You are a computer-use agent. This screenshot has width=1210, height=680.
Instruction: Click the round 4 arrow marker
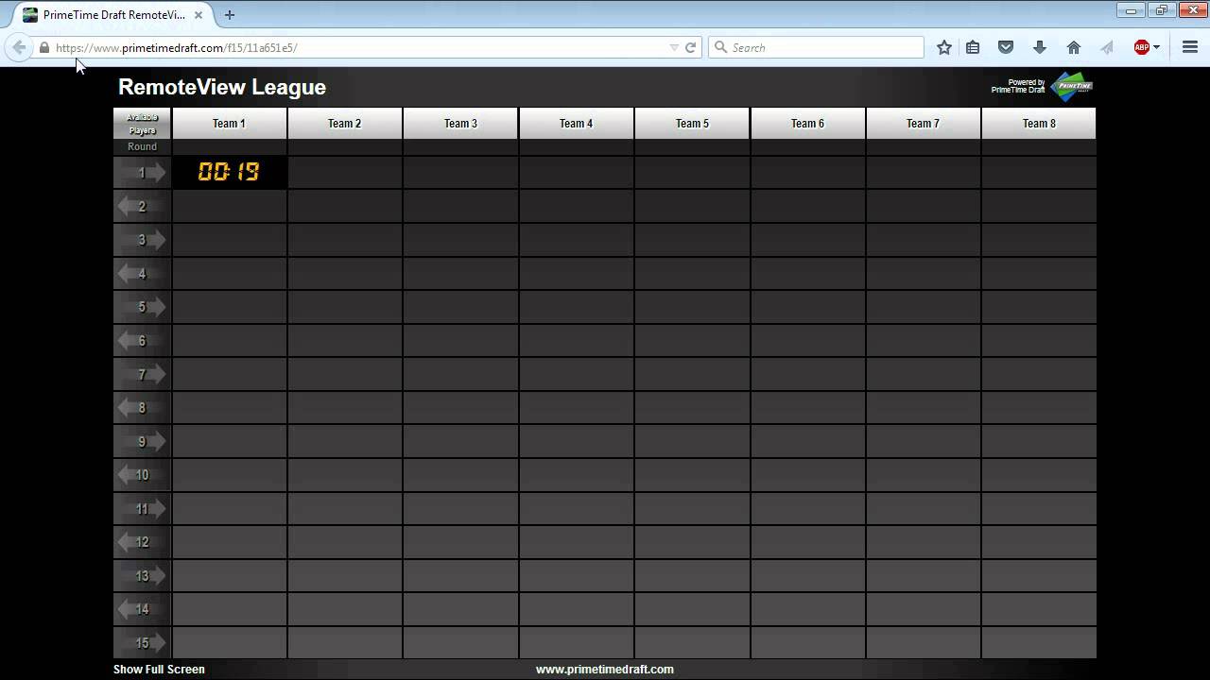pos(143,274)
